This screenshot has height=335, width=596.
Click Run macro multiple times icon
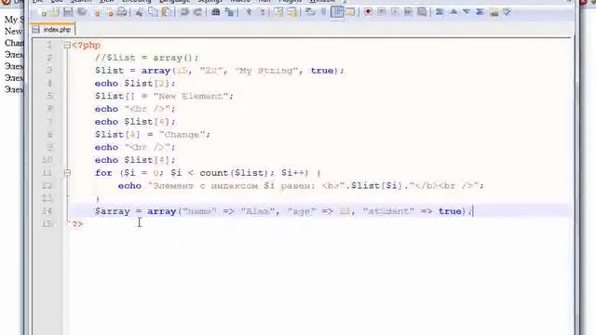tap(408, 12)
